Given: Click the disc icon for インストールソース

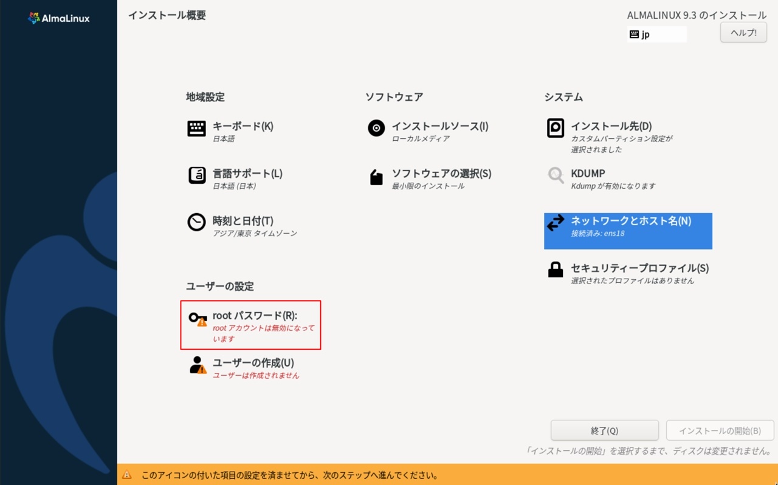Looking at the screenshot, I should [376, 128].
